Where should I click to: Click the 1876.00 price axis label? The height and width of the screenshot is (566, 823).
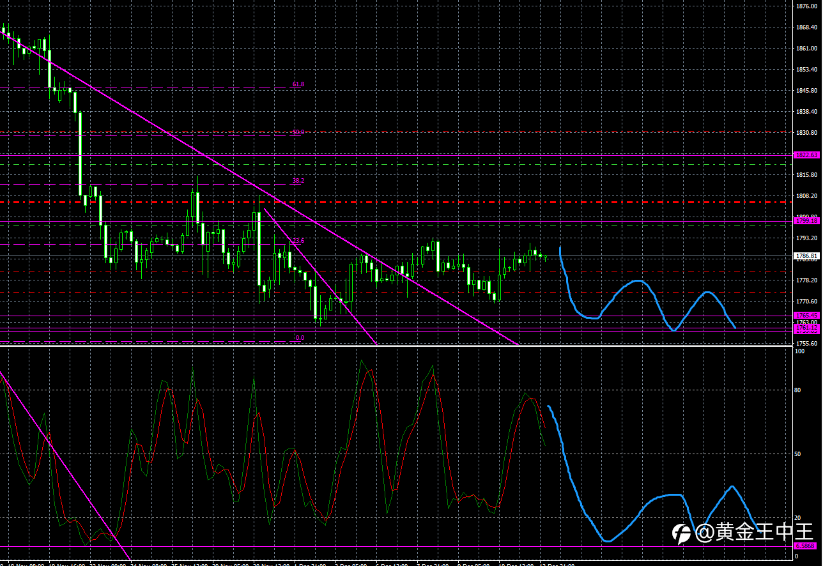(806, 6)
